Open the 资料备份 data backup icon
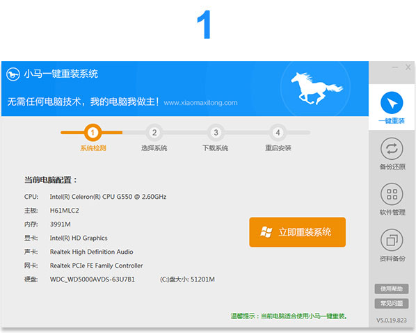This screenshot has width=416, height=333. coord(392,241)
